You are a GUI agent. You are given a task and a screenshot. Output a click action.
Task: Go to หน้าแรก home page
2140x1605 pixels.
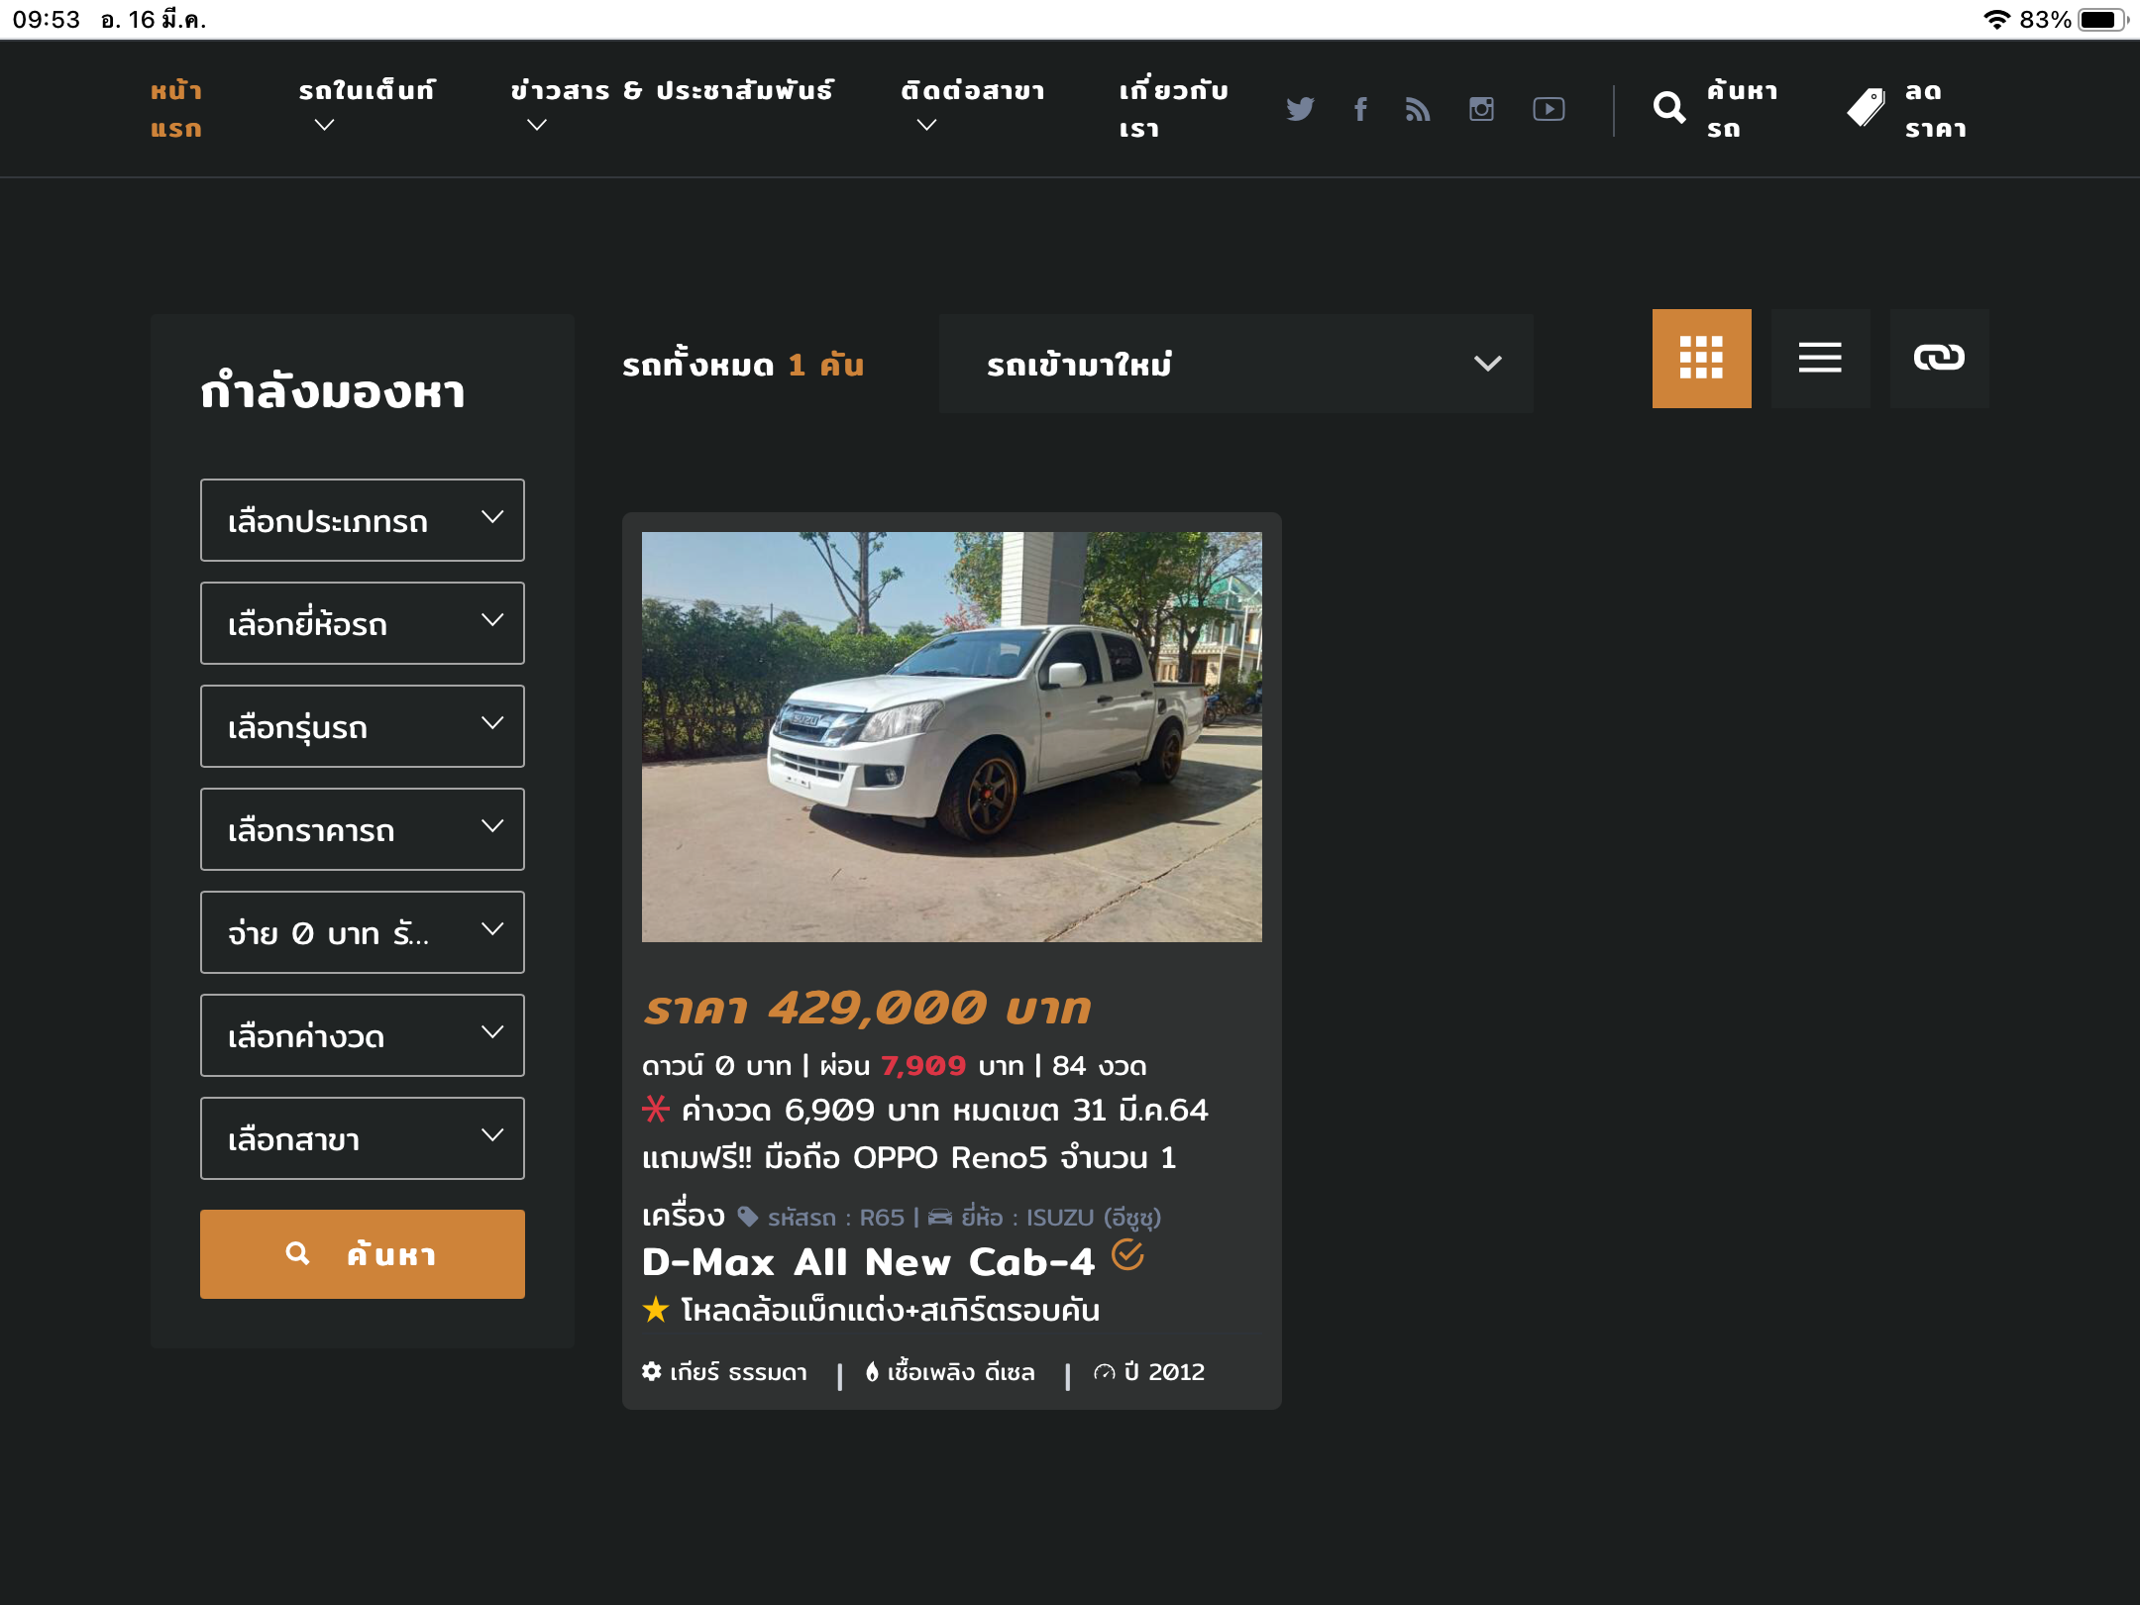pyautogui.click(x=176, y=109)
